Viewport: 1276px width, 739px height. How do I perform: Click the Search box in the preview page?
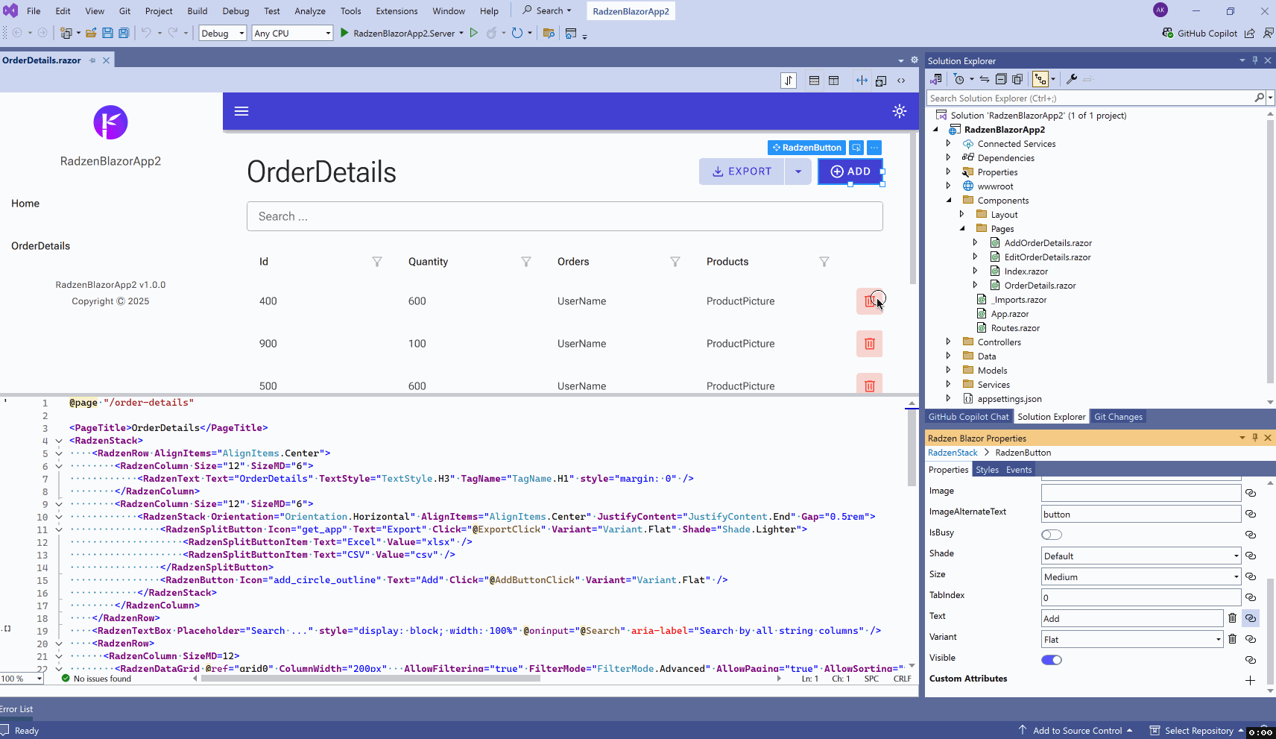click(x=565, y=216)
